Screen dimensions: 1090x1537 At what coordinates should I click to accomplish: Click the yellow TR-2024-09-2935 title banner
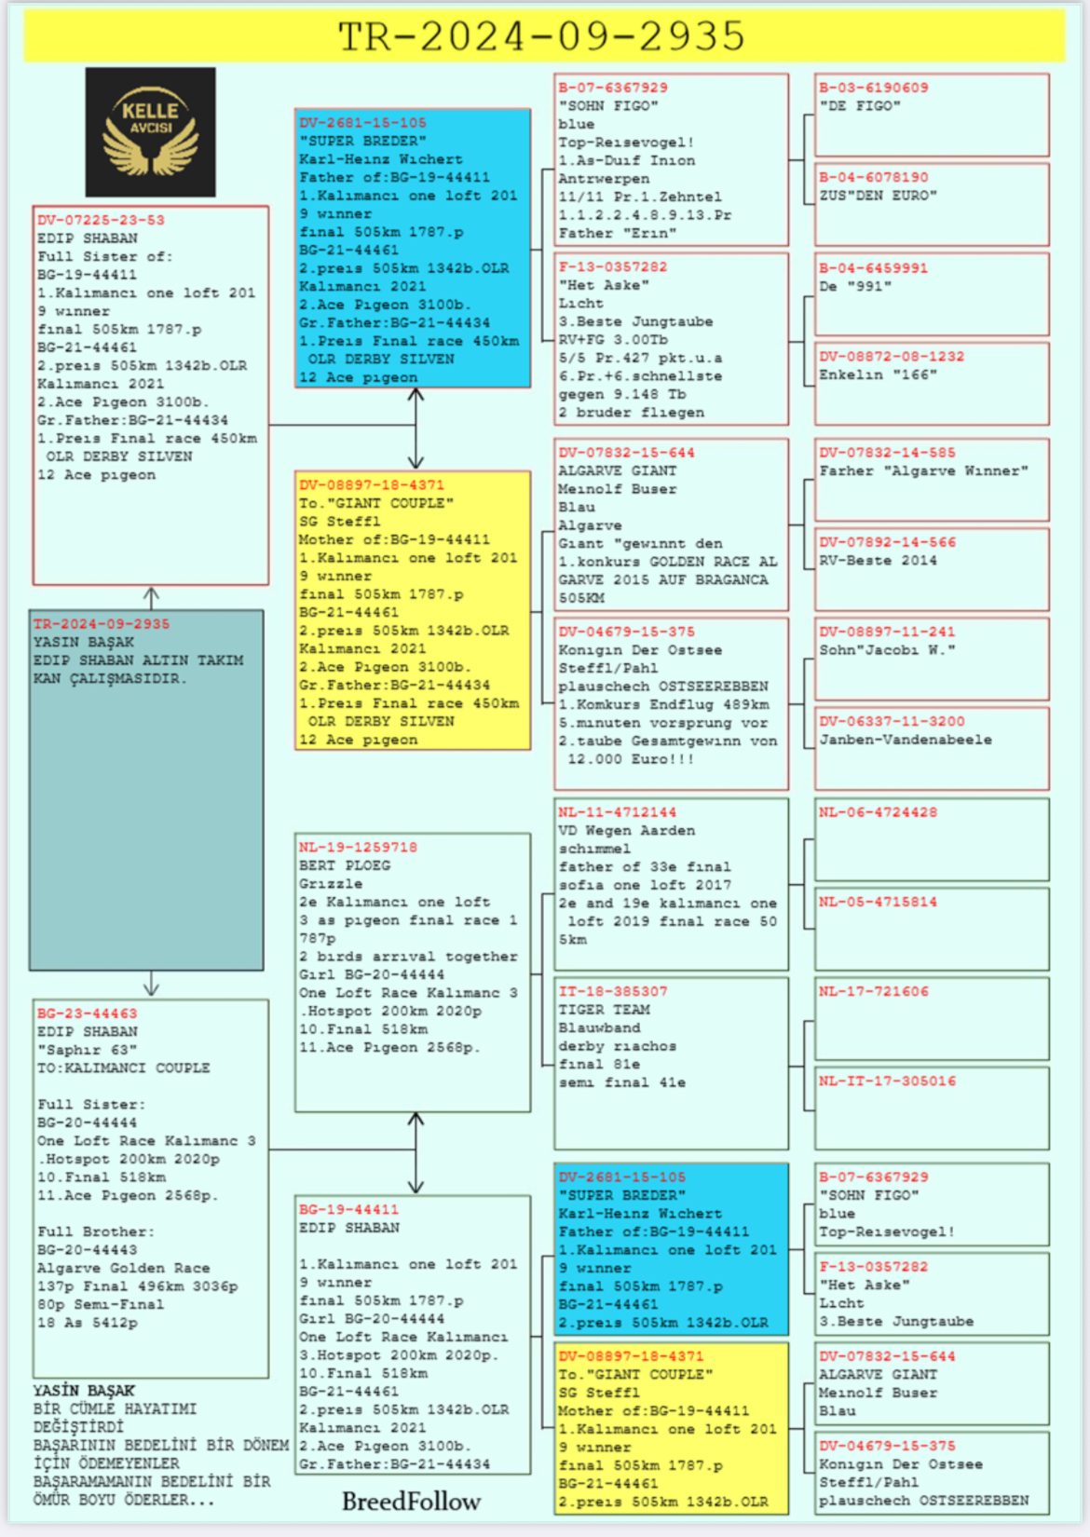543,36
